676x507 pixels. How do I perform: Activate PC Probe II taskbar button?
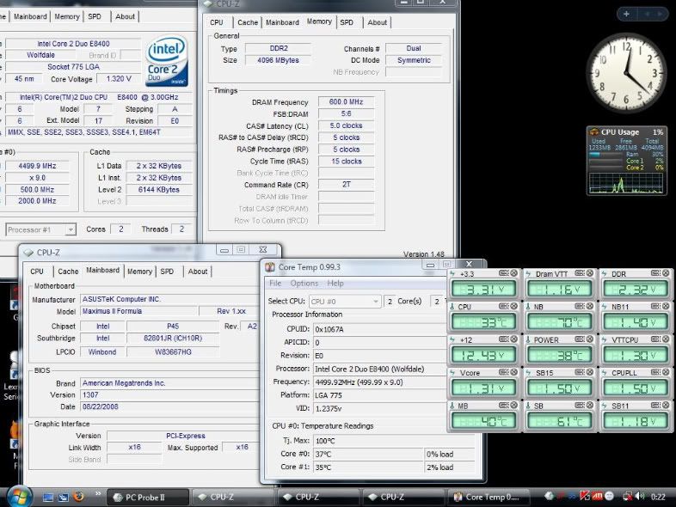click(147, 497)
